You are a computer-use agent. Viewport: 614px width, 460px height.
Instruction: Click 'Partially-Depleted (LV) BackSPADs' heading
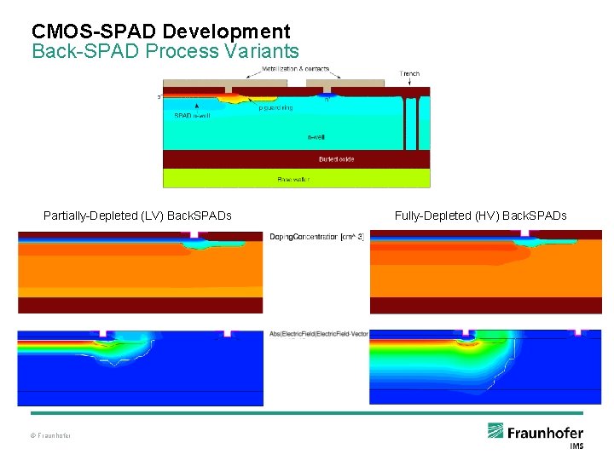pos(137,216)
